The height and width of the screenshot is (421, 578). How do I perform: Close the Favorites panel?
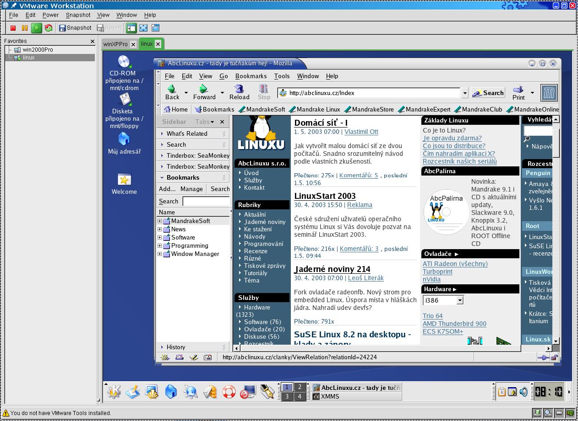click(93, 41)
